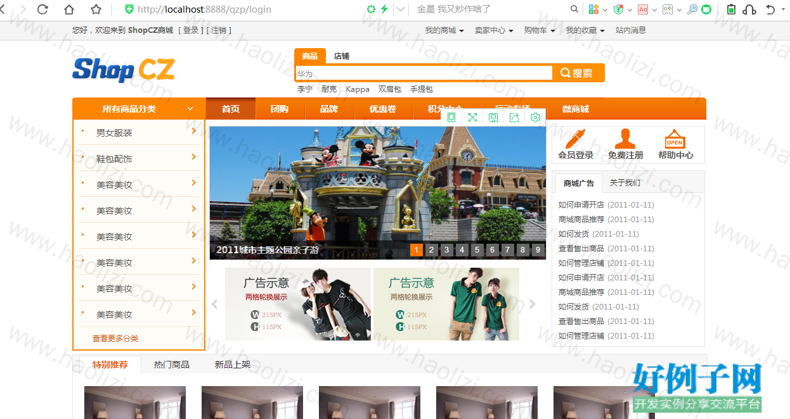Click the headphones icon in browser toolbar

click(x=749, y=9)
